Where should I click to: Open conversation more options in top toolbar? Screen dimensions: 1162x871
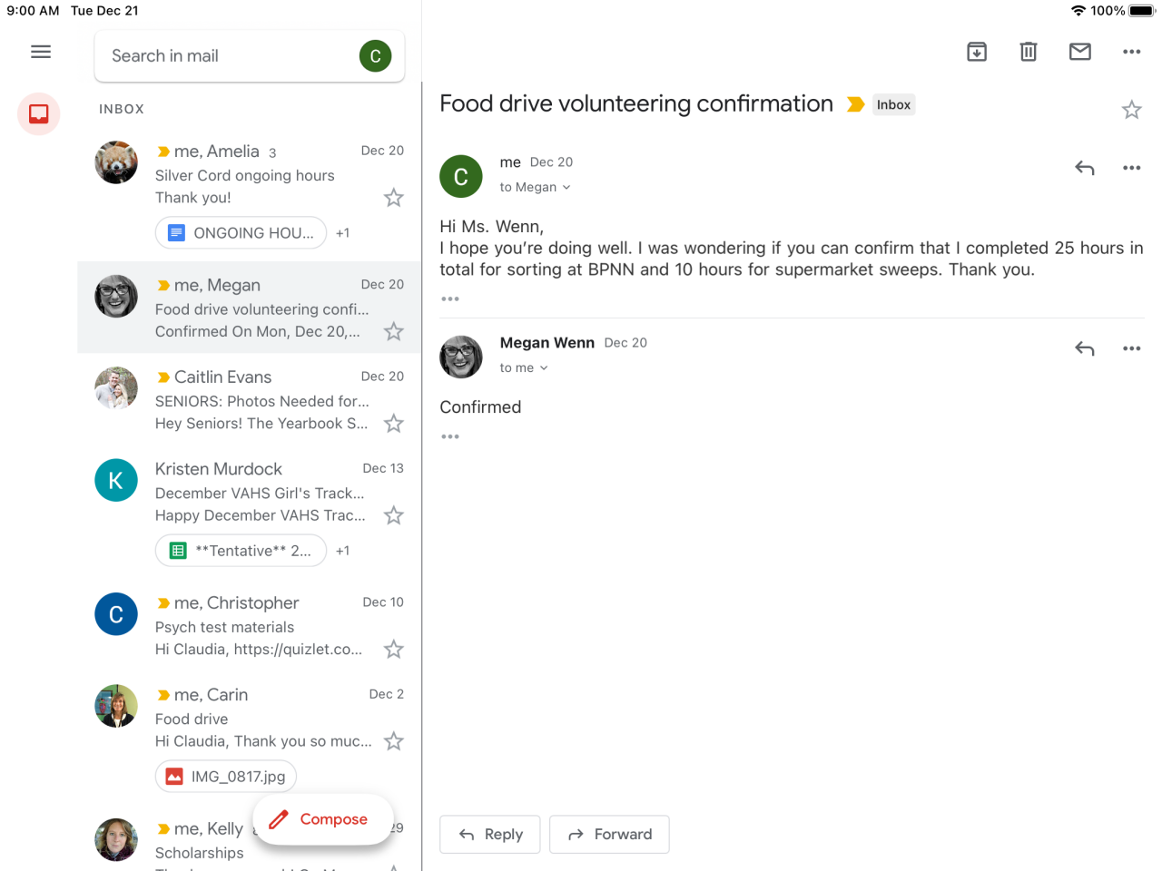1131,52
